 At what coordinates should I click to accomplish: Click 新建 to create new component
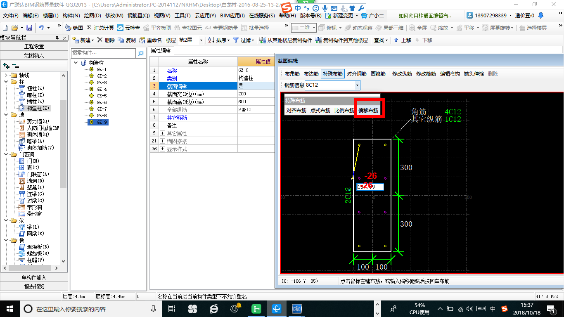click(83, 40)
